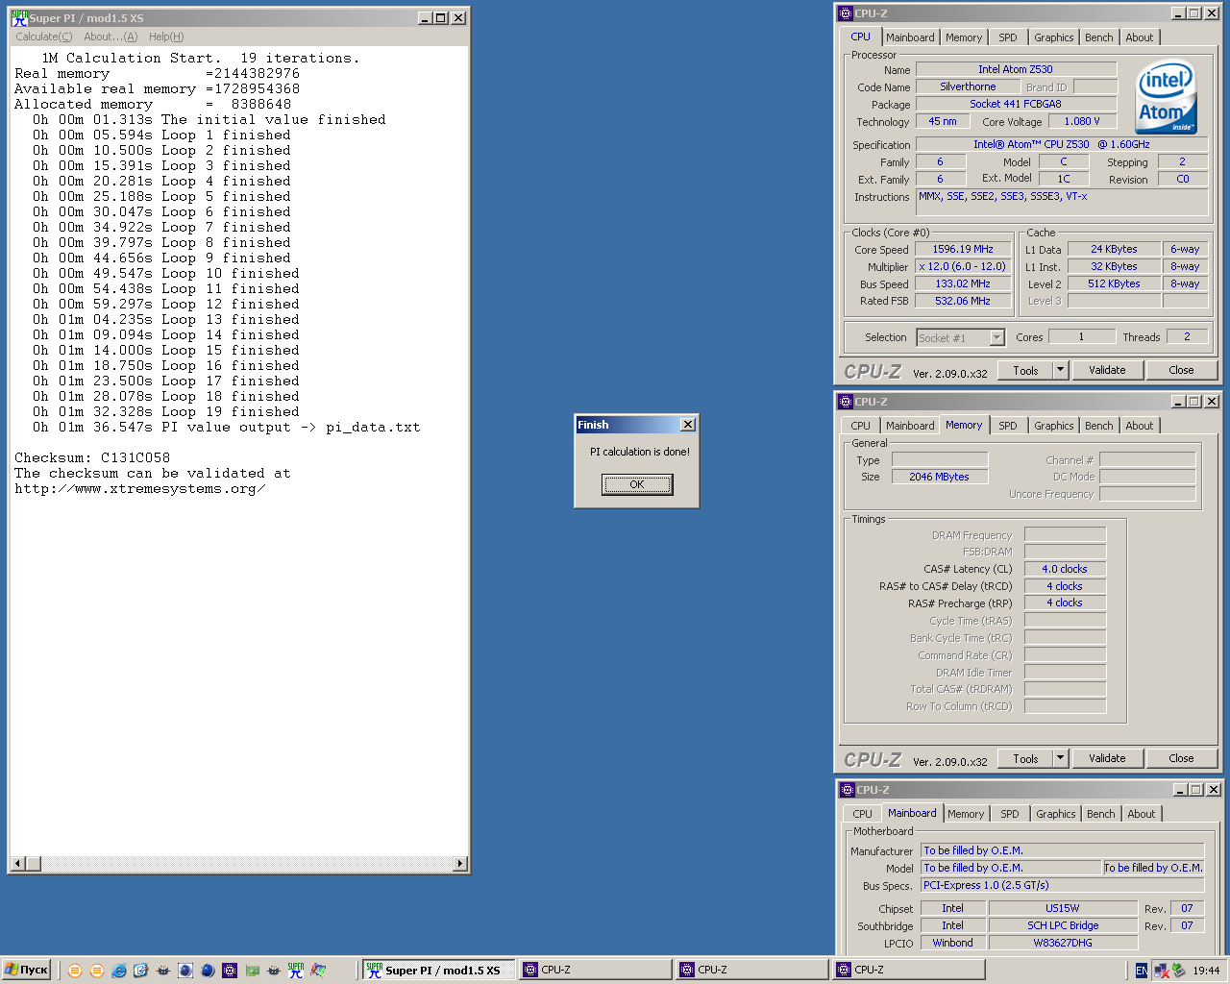Image resolution: width=1230 pixels, height=984 pixels.
Task: Click the green graphics card Quick Launch icon
Action: coord(252,971)
